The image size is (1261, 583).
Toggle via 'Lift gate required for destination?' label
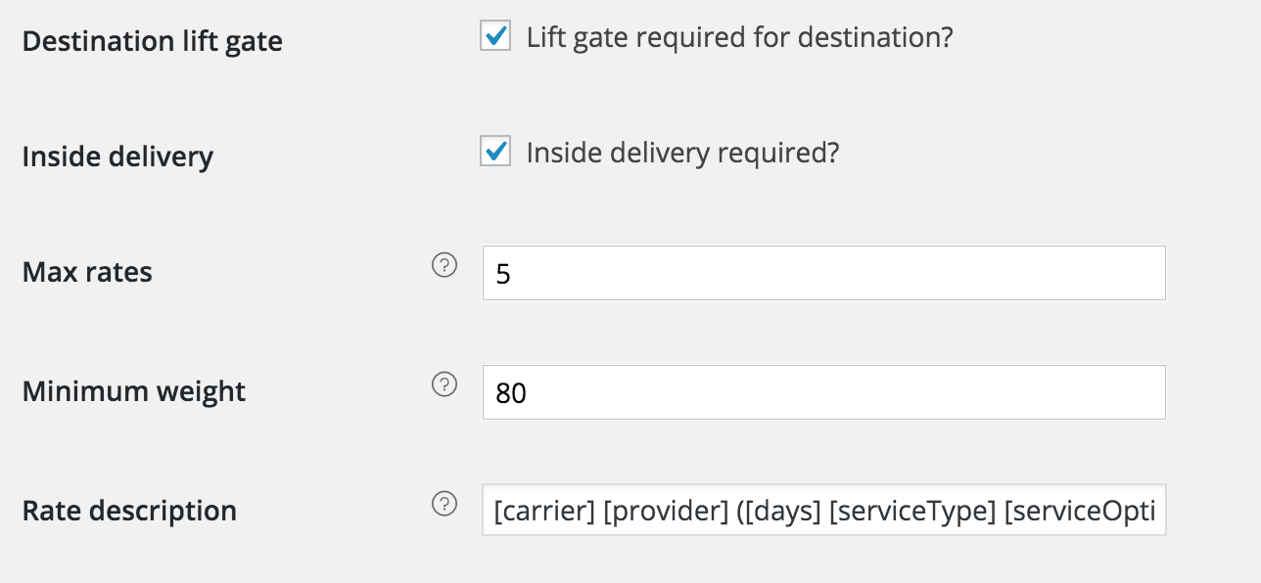[x=739, y=38]
